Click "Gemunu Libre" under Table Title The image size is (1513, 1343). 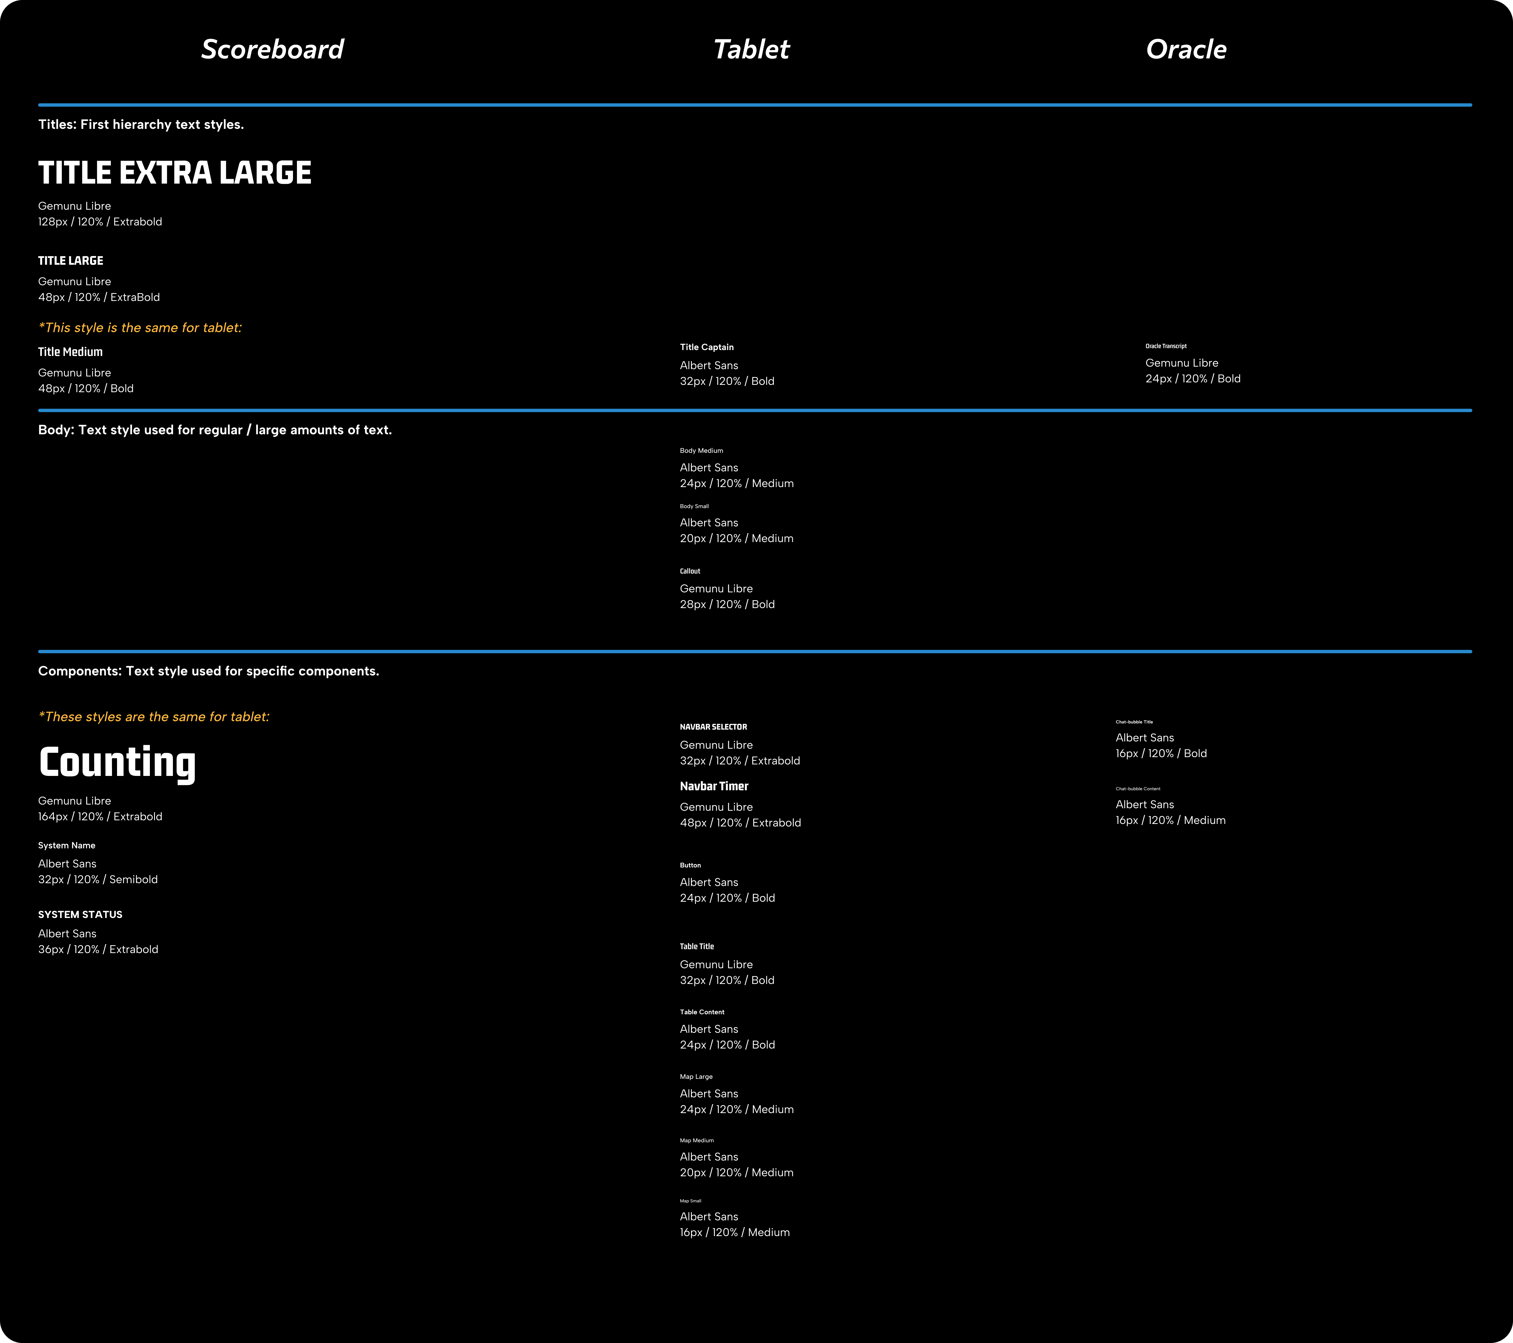[x=717, y=965]
